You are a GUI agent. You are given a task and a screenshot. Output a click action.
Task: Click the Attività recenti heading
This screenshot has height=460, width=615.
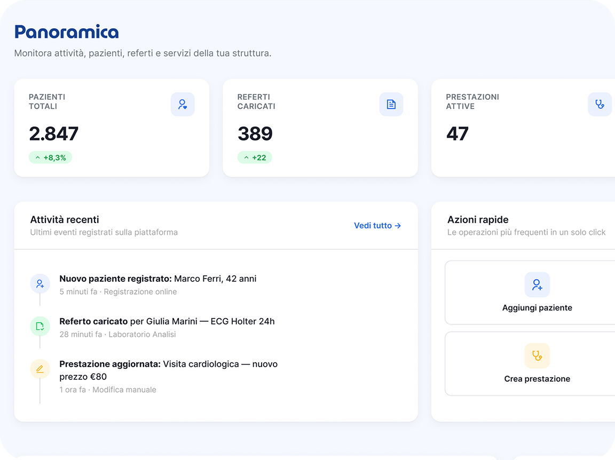coord(65,220)
